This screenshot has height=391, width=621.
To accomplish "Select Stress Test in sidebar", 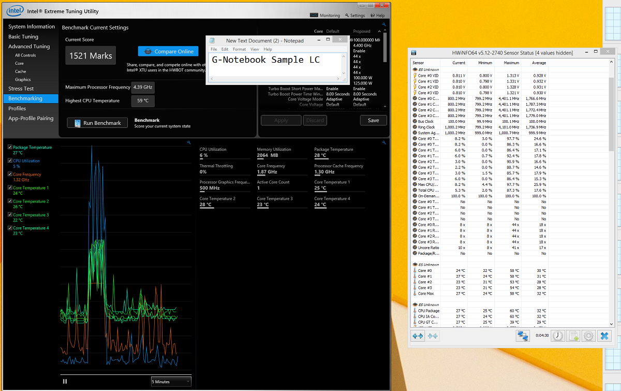I will pos(21,89).
